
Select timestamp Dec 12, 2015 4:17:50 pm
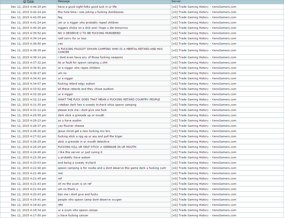click(28, 215)
